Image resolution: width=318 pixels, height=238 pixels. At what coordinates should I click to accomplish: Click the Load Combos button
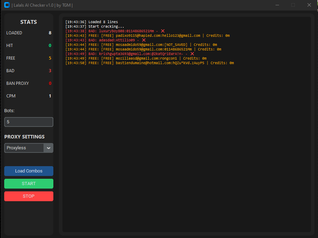[29, 171]
